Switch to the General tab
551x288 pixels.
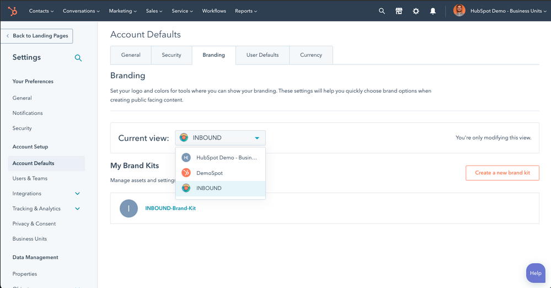(x=131, y=55)
